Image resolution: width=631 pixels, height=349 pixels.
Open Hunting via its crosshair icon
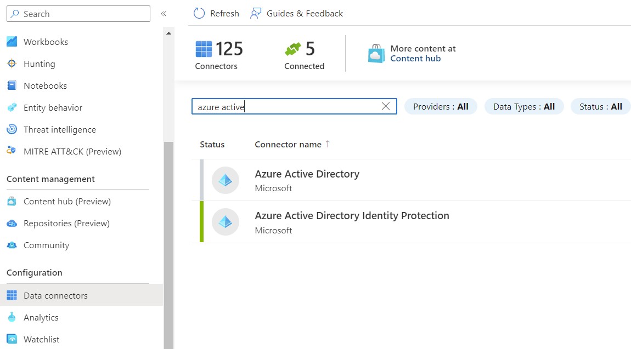point(12,64)
